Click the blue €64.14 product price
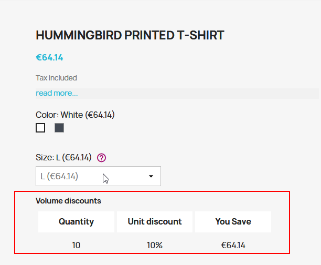321x265 pixels. (49, 57)
